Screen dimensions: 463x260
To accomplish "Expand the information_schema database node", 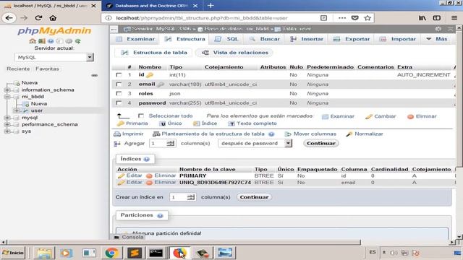I will click(8, 90).
